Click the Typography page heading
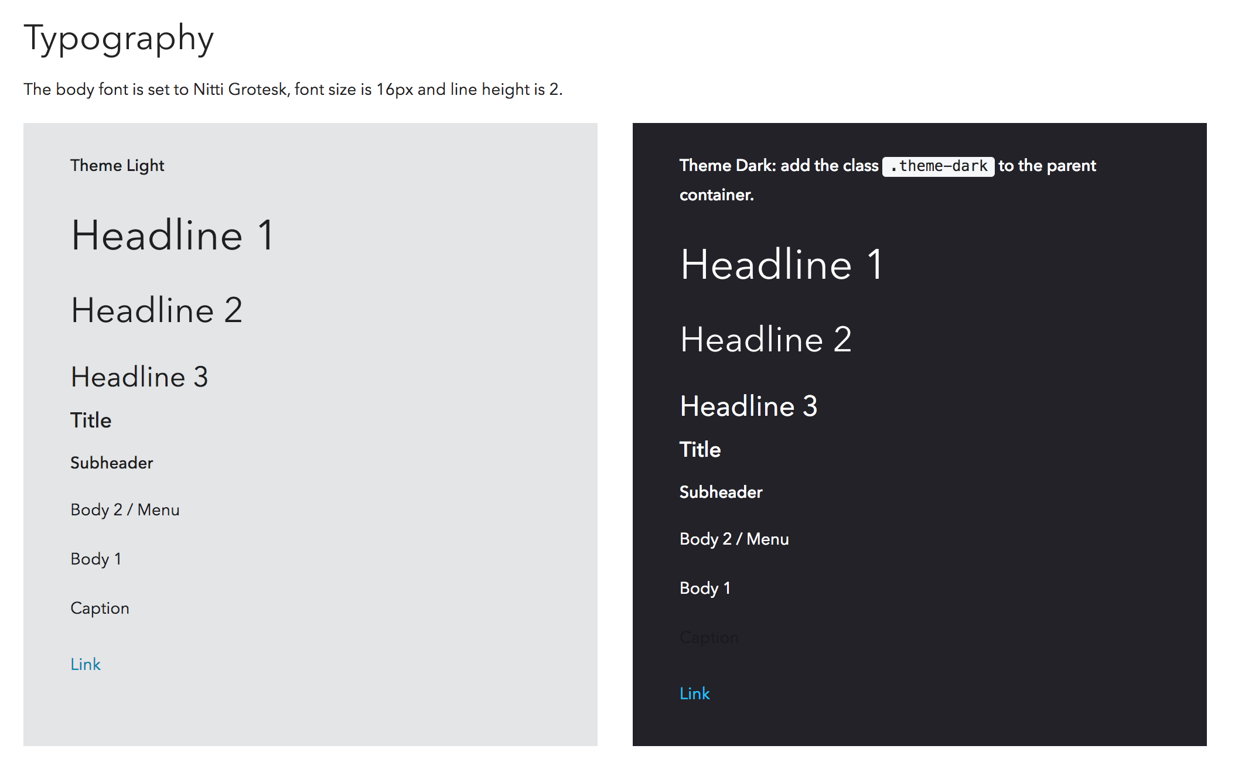 [x=119, y=39]
